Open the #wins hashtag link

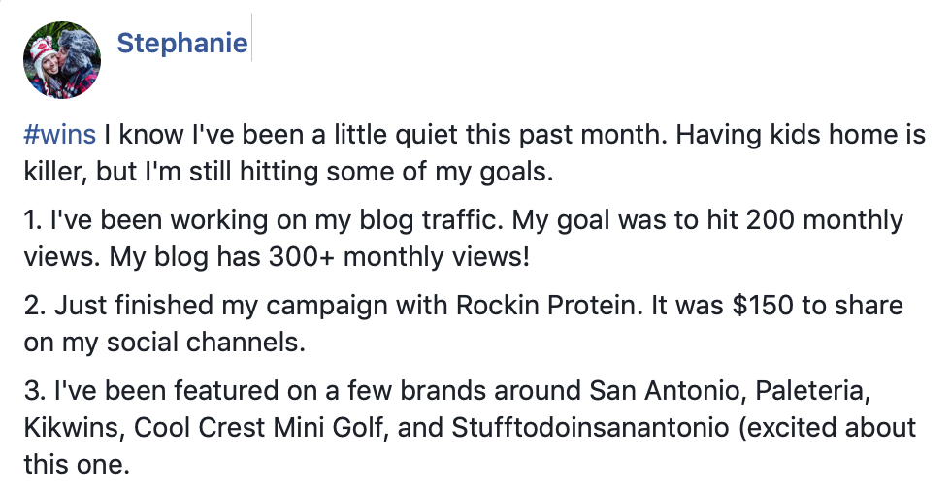point(58,135)
